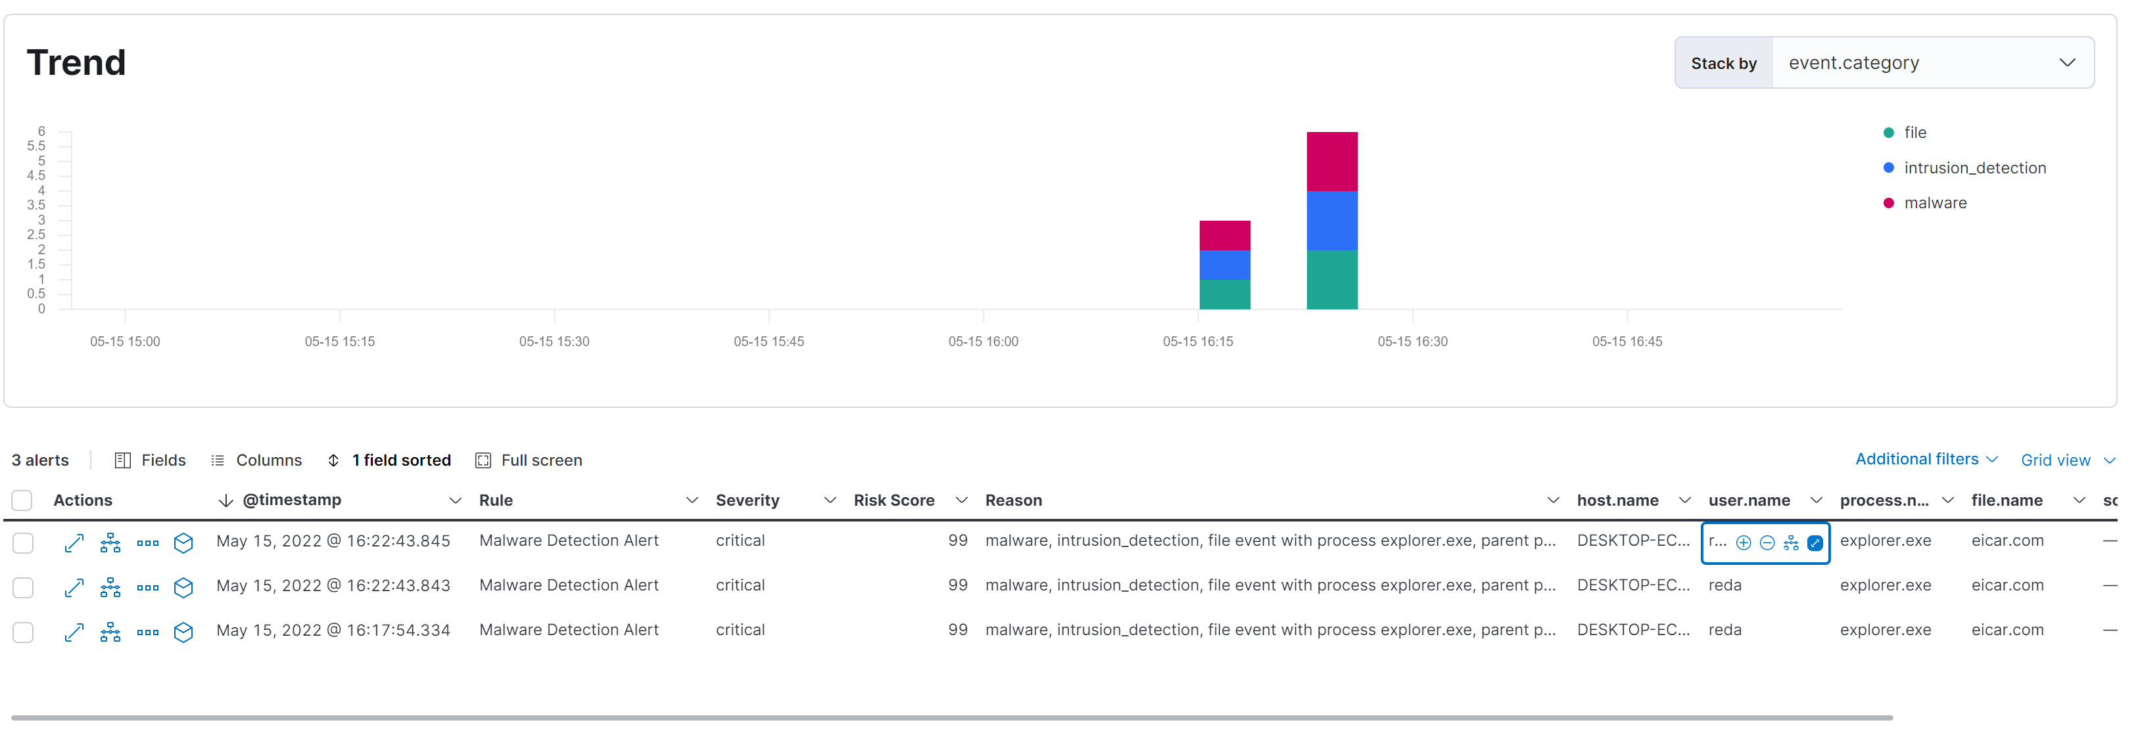Expand details of the 16:22:43.845 alert

[74, 543]
